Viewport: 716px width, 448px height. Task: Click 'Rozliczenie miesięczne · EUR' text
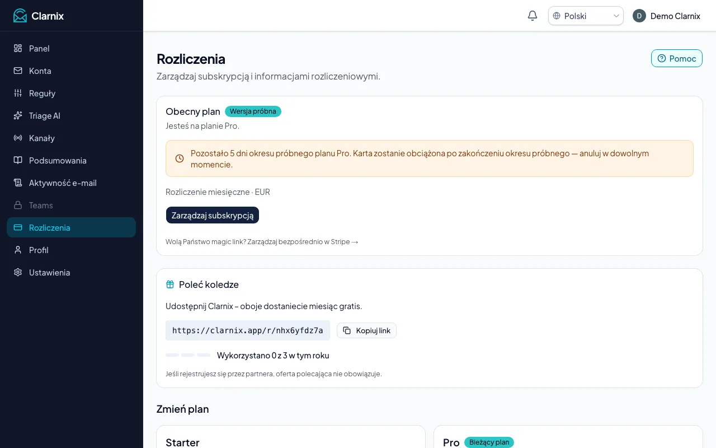click(218, 192)
